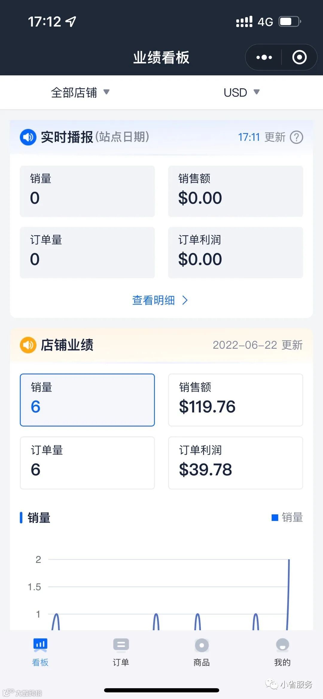Open the USD currency dropdown
Viewport: 323px width, 699px height.
pos(241,92)
